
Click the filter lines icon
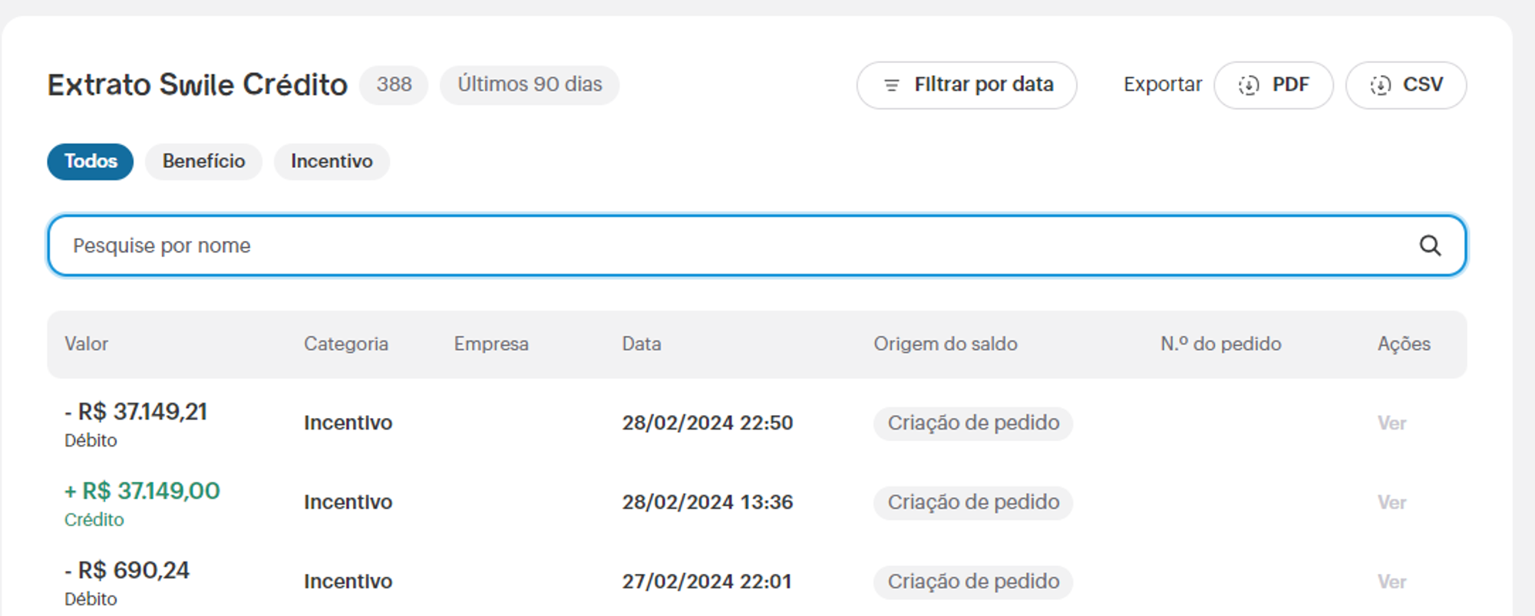click(891, 85)
